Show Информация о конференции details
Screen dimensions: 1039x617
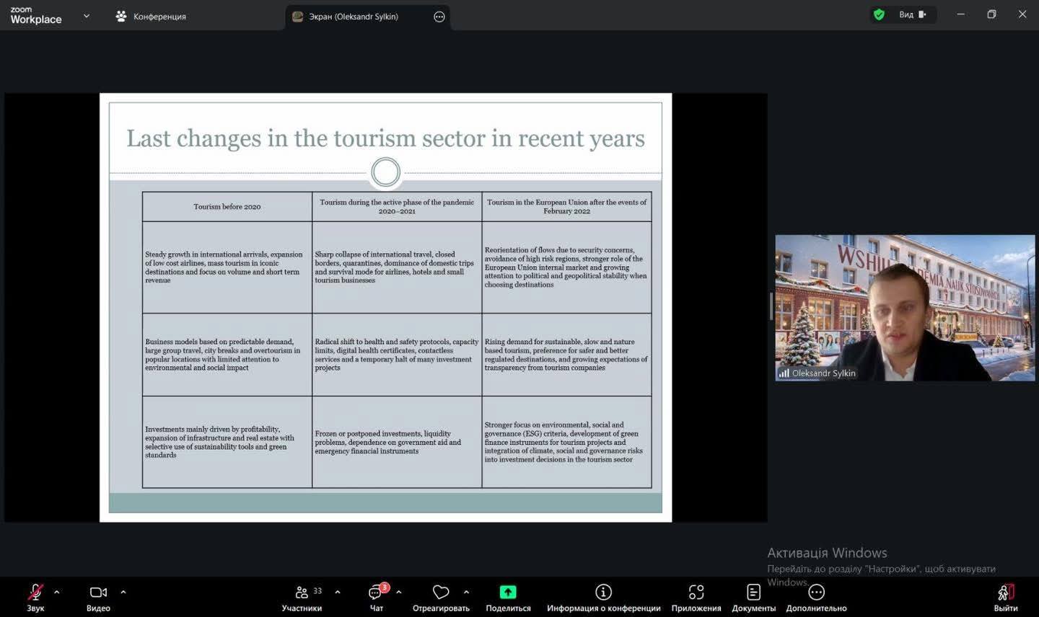tap(603, 597)
